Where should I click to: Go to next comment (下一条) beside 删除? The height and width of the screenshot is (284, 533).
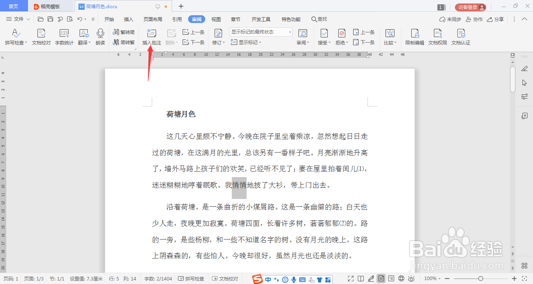tap(194, 42)
